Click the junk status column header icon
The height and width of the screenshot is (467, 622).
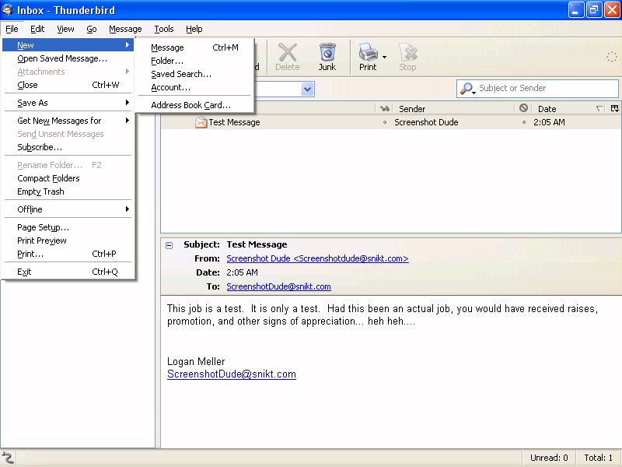point(523,108)
